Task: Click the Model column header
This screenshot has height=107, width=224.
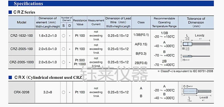Action: 22,22
